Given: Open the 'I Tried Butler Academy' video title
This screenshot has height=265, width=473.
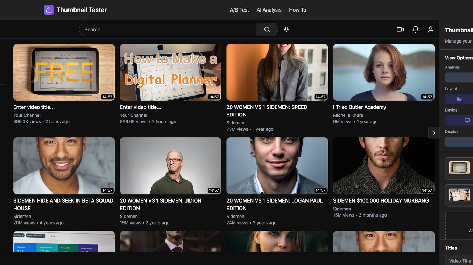Looking at the screenshot, I should tap(359, 107).
